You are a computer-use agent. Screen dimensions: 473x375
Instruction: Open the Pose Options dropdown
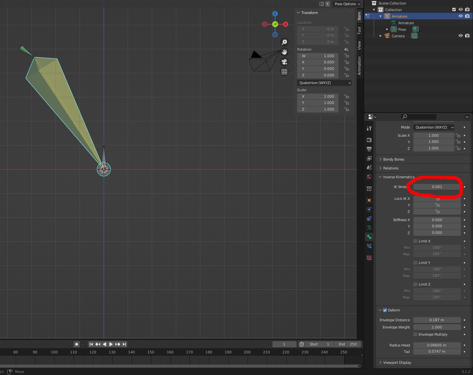(x=347, y=4)
